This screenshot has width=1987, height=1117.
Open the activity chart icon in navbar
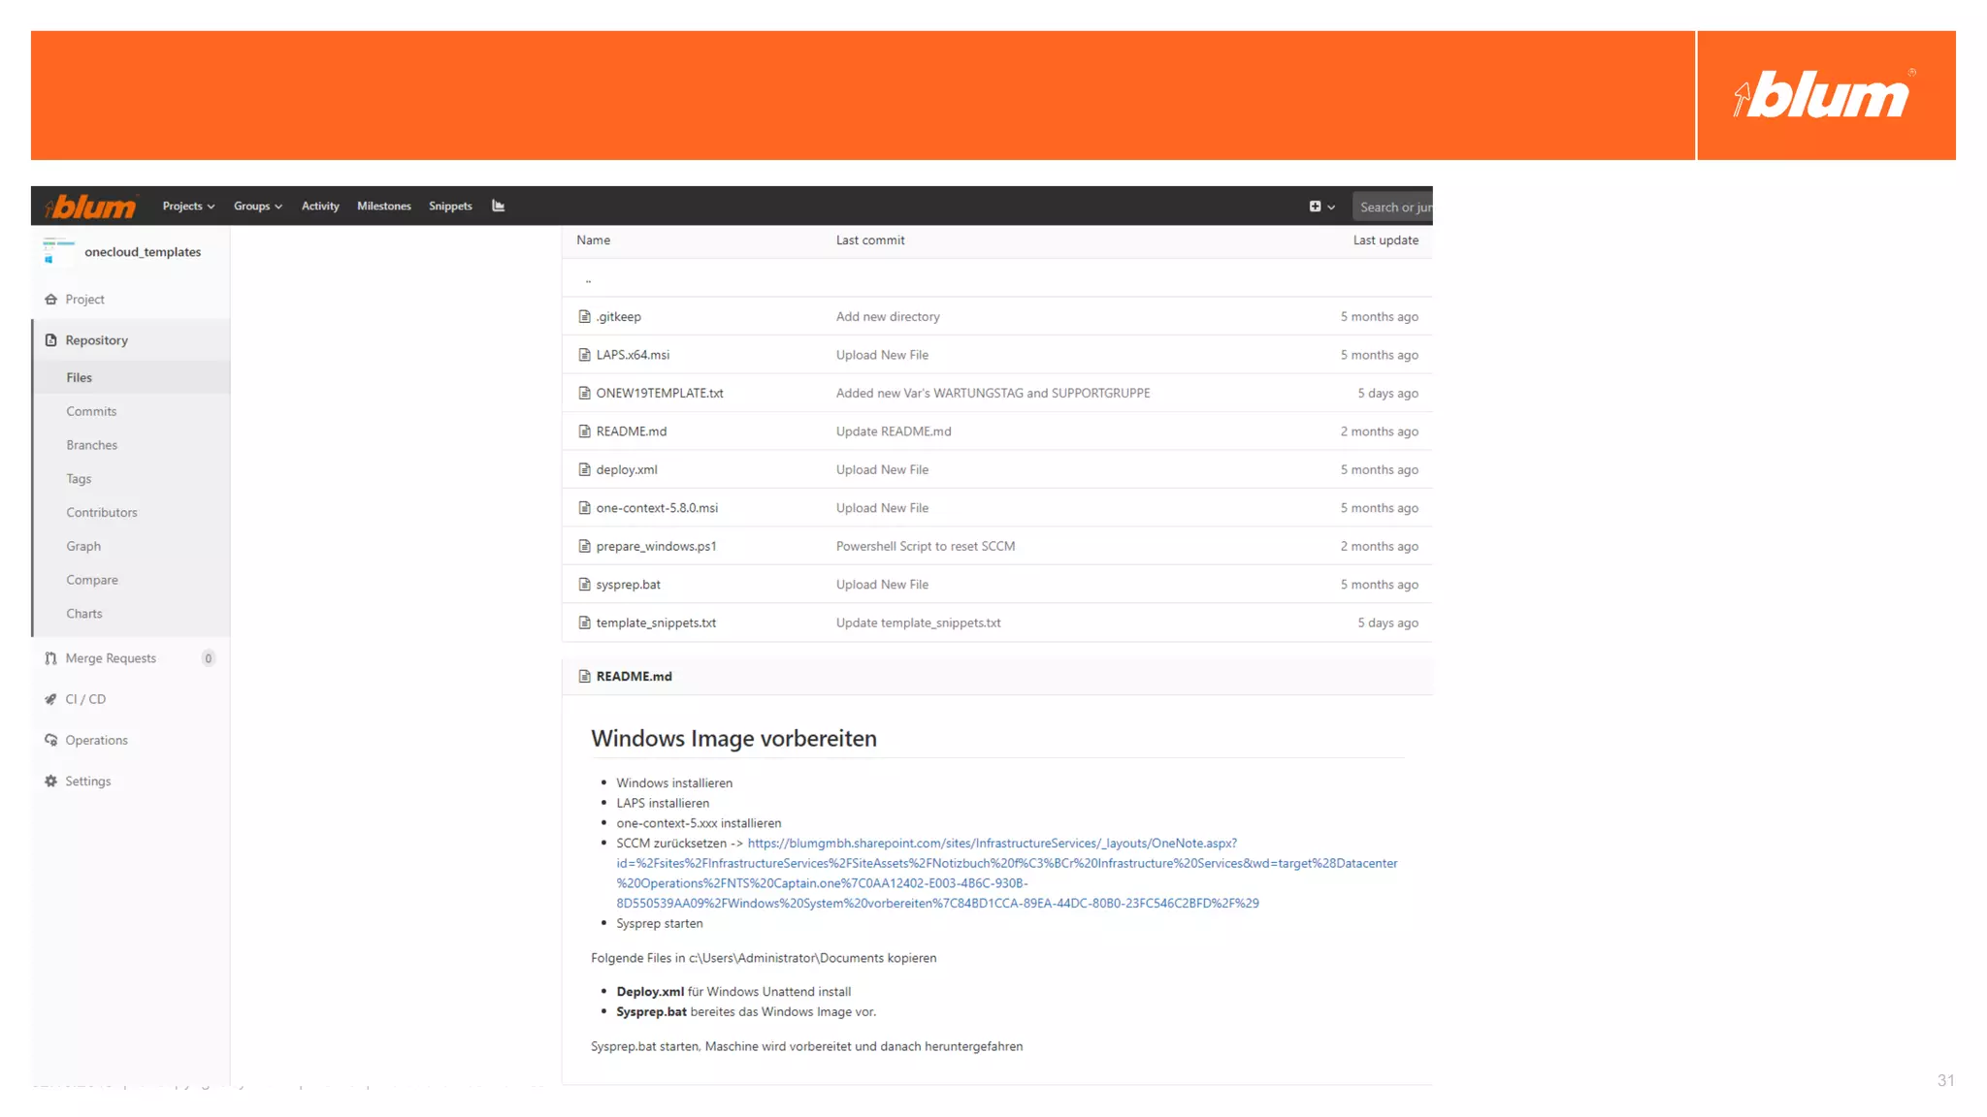(x=498, y=206)
